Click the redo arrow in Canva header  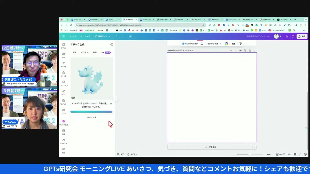pos(123,36)
